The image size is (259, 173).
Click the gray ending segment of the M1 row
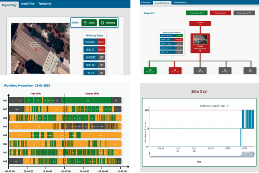click(116, 100)
